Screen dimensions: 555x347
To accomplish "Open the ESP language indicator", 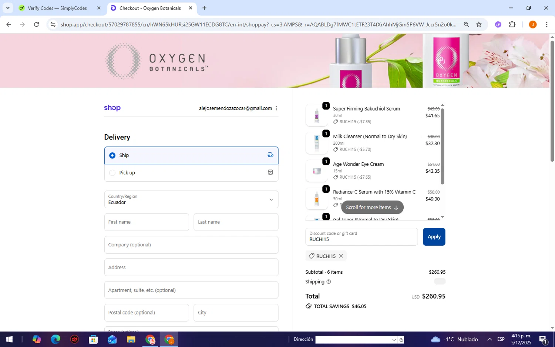I will tap(501, 339).
